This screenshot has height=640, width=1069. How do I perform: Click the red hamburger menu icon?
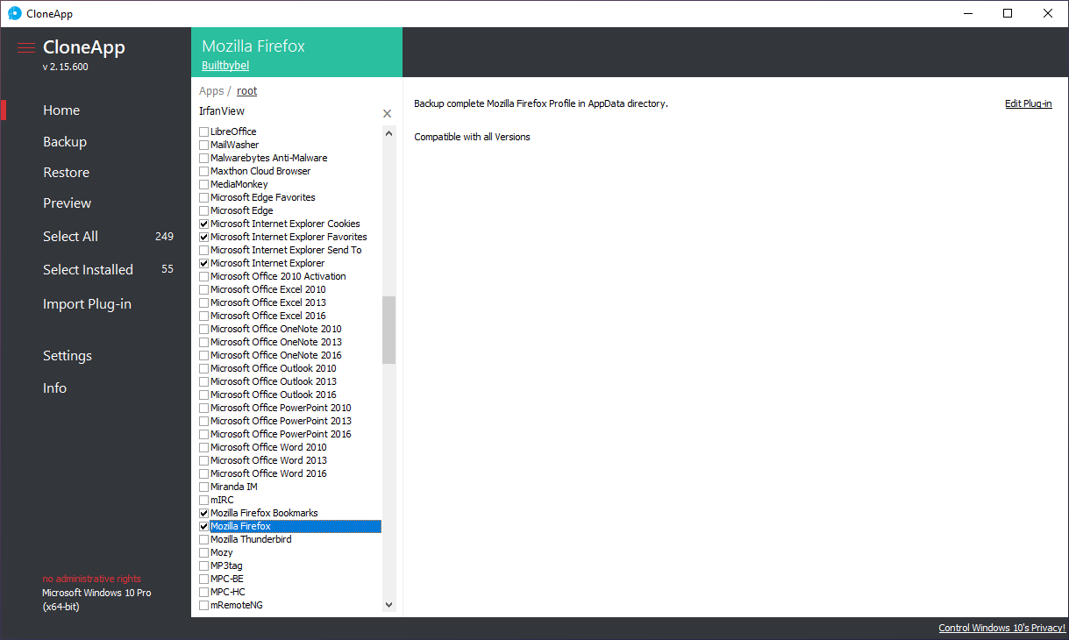[26, 47]
